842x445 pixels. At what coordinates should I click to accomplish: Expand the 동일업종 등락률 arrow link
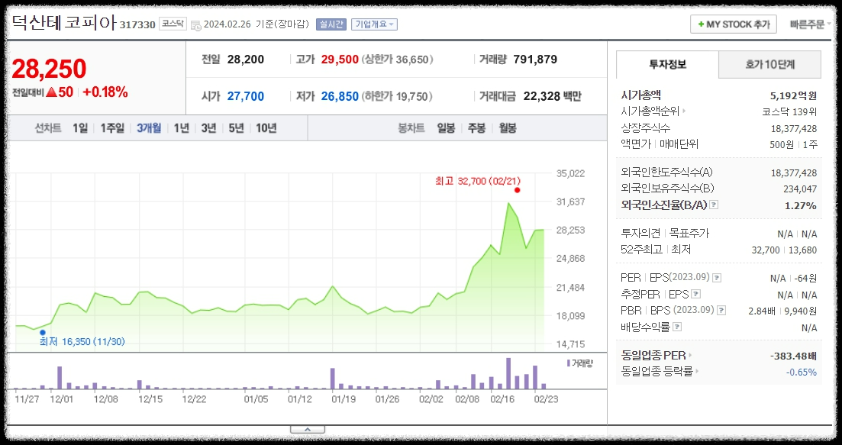[x=697, y=372]
